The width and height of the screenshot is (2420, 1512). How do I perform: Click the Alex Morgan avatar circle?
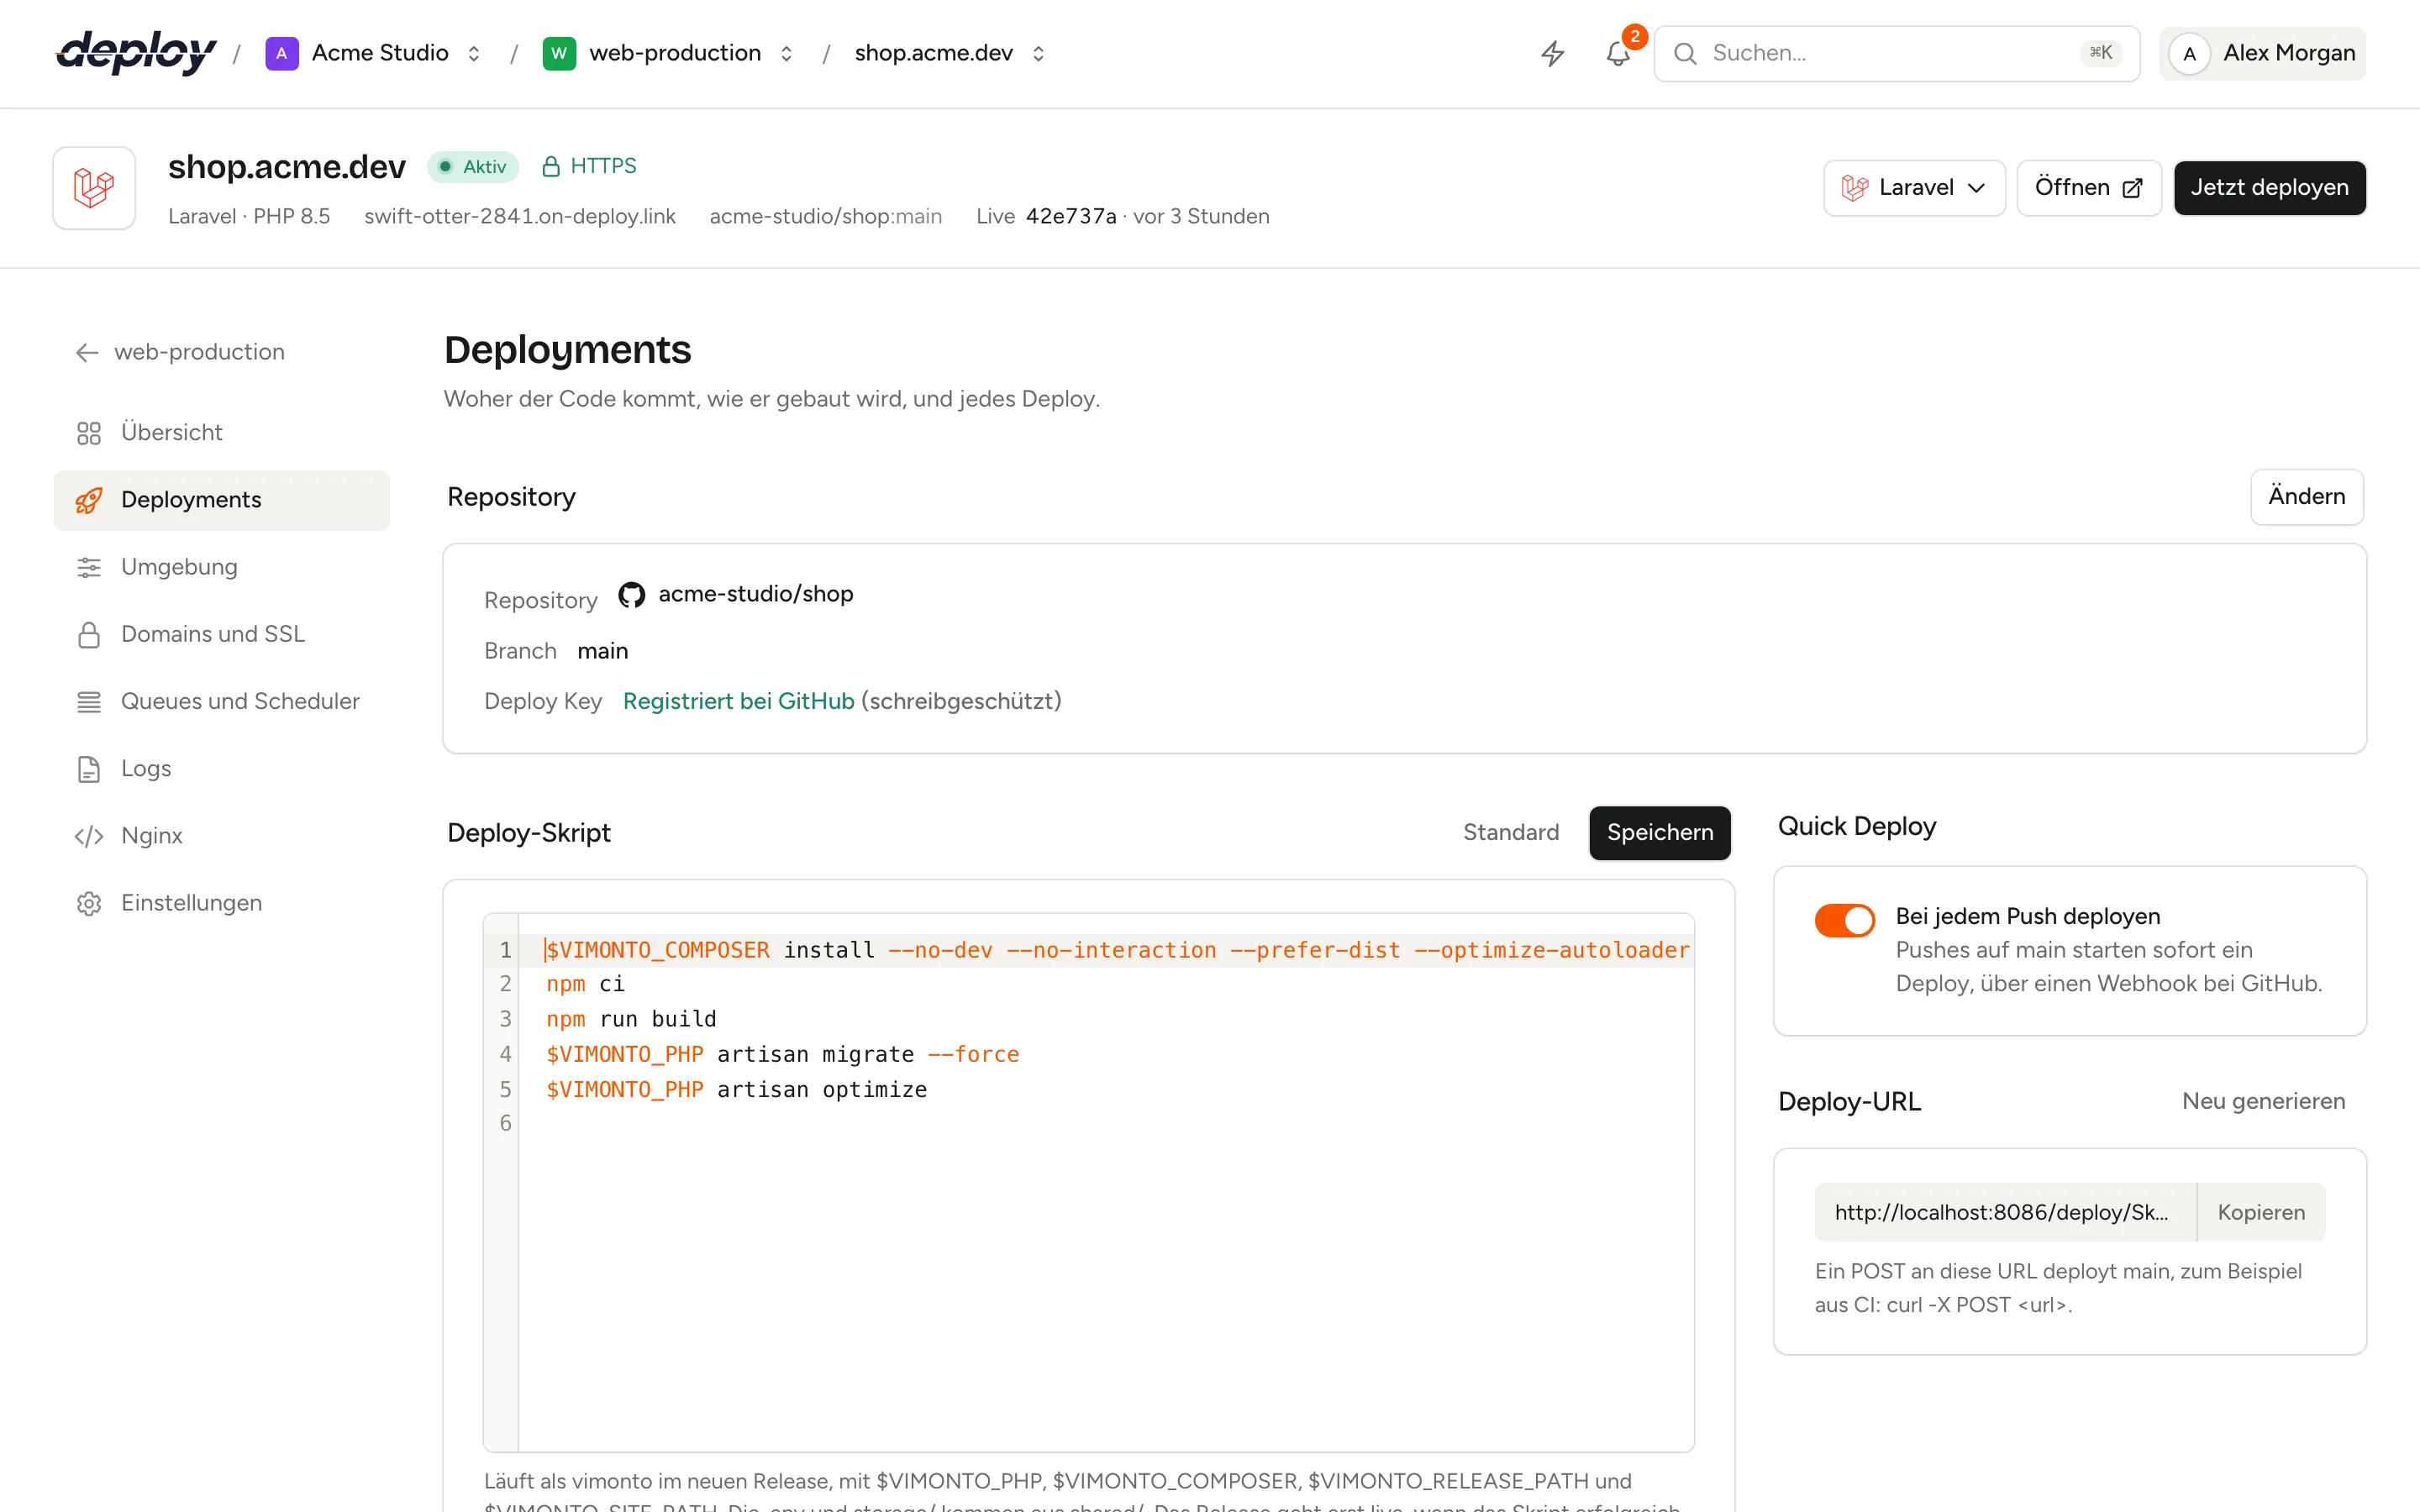pos(2190,53)
